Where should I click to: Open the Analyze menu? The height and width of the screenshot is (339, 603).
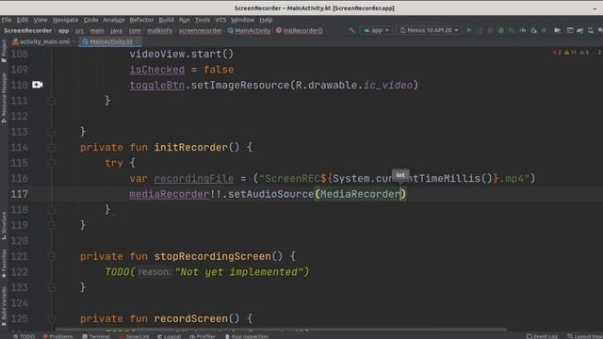point(114,20)
